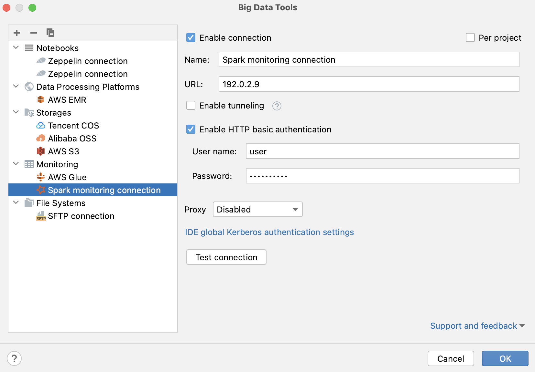Select the Notebooks group label
535x372 pixels.
pos(57,48)
